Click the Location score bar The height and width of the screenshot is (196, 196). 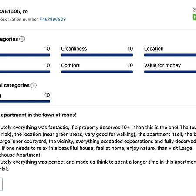pos(170,55)
